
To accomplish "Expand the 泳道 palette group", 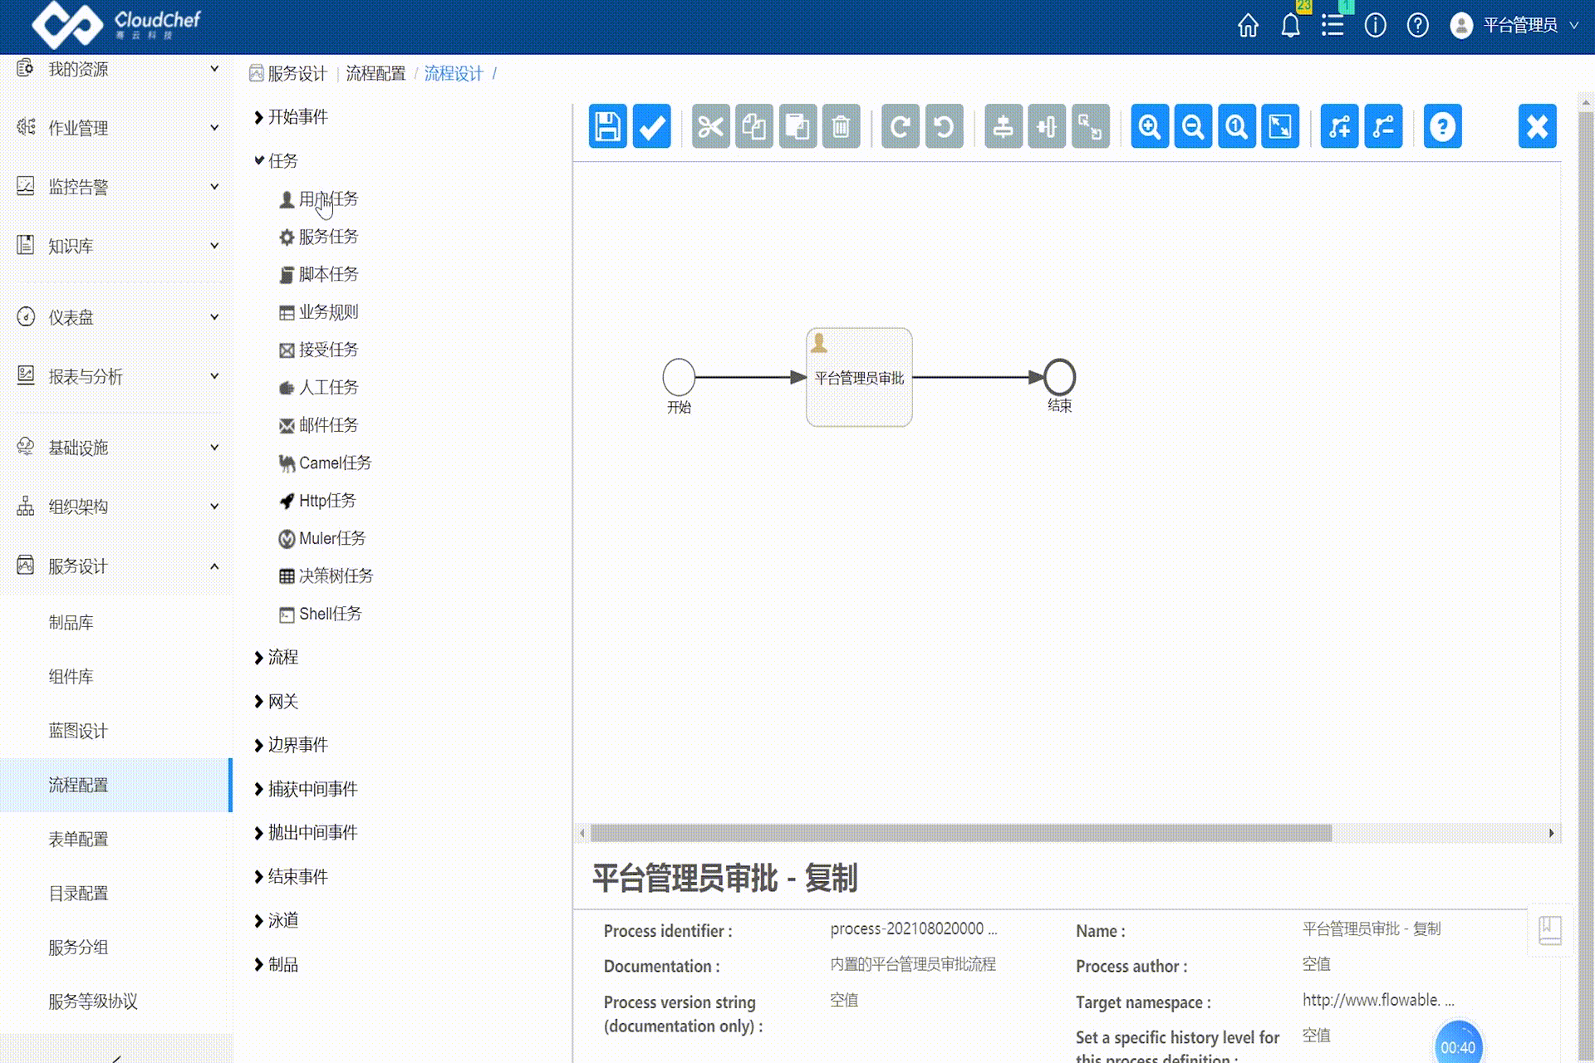I will 276,921.
